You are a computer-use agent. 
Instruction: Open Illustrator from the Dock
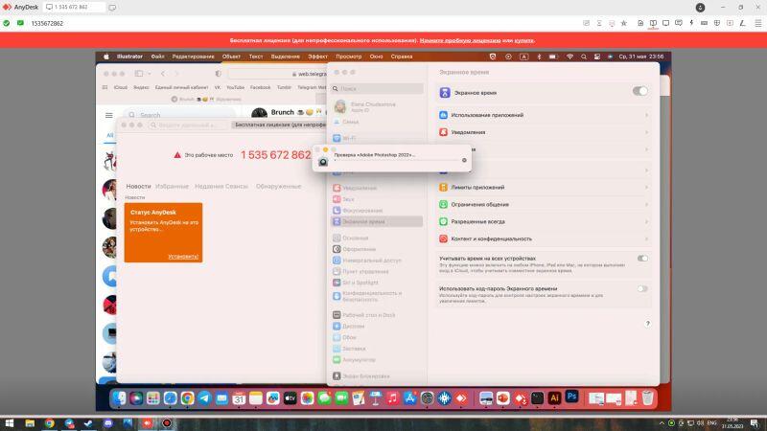coord(553,397)
